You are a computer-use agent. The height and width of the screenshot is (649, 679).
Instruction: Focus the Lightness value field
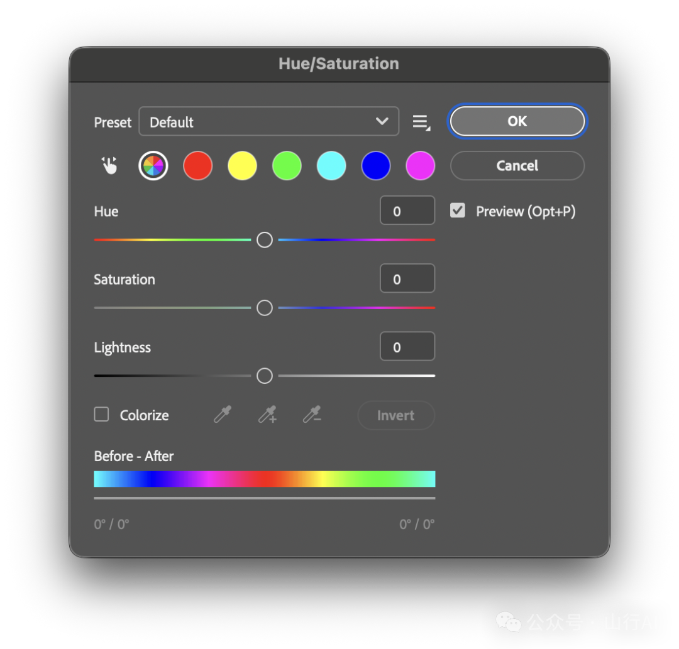pos(407,347)
